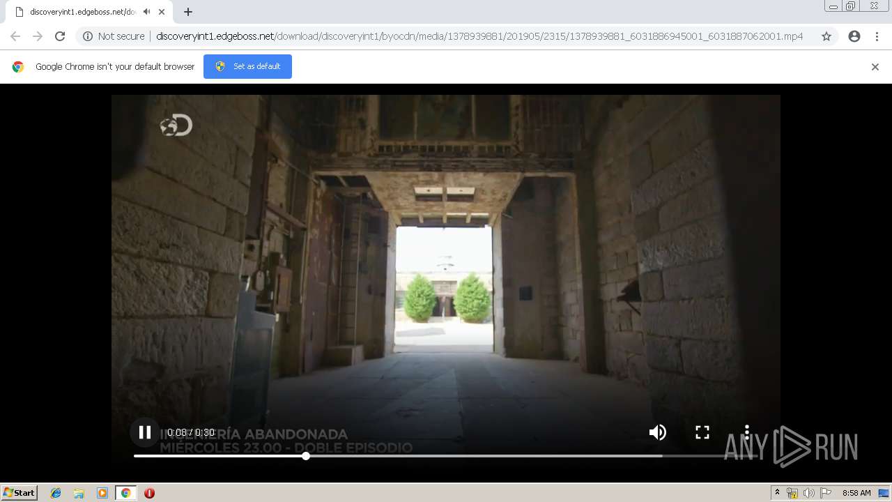
Task: Open video more options menu
Action: 747,432
